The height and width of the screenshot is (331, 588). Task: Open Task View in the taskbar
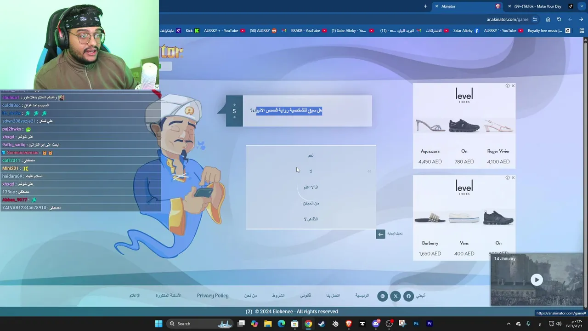pos(241,324)
